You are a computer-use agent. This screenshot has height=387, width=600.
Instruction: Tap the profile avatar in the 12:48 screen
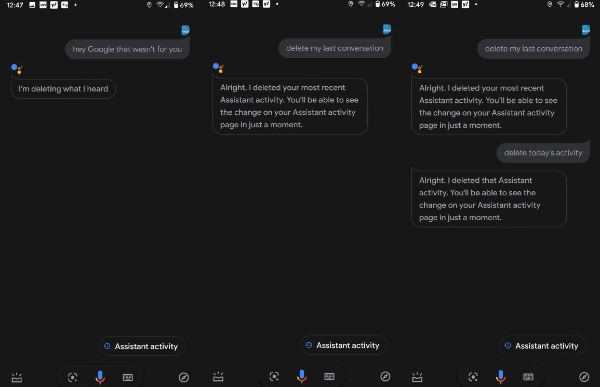click(x=387, y=29)
